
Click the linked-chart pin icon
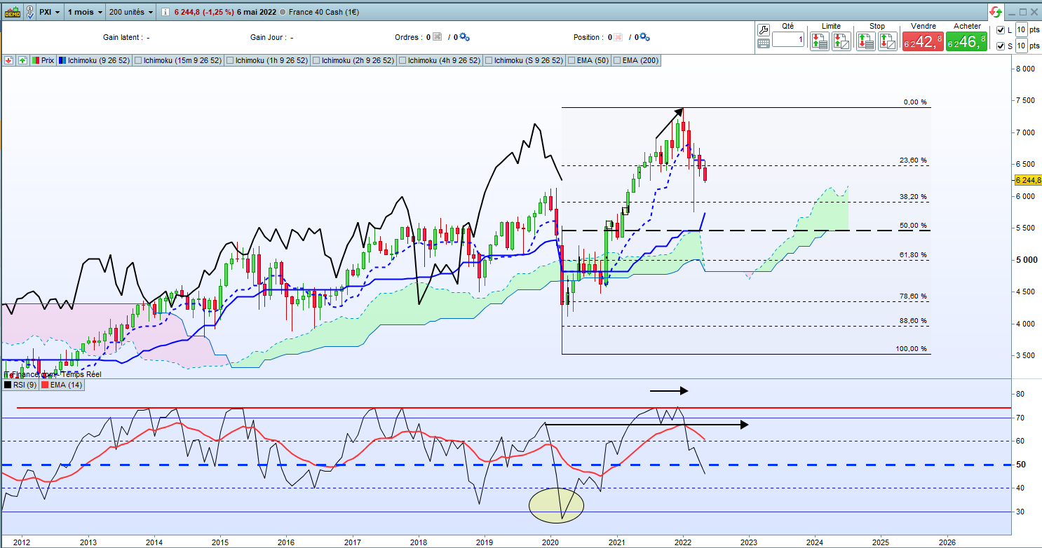click(x=30, y=12)
